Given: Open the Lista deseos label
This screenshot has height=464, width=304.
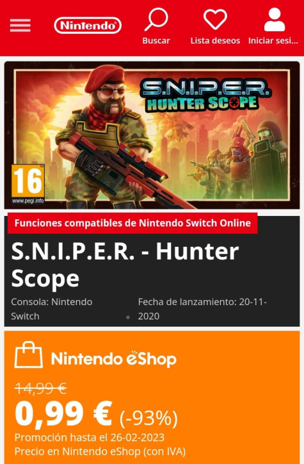Looking at the screenshot, I should click(215, 40).
